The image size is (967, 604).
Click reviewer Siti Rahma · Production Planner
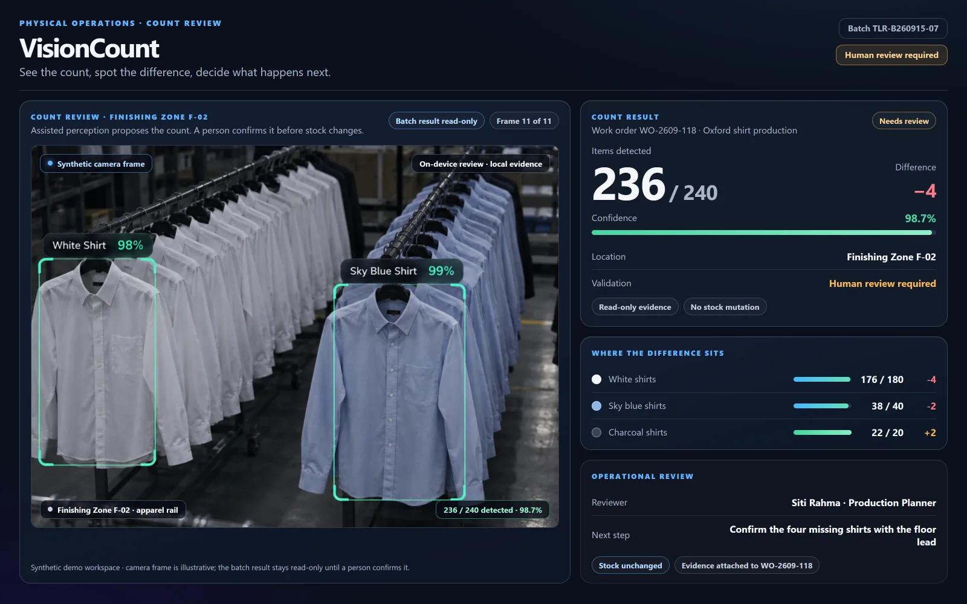[864, 503]
